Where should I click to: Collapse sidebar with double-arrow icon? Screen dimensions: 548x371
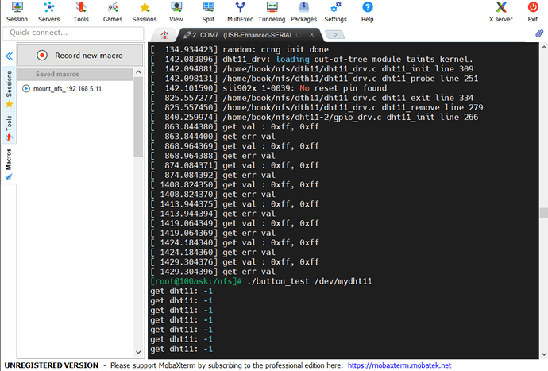click(x=9, y=56)
